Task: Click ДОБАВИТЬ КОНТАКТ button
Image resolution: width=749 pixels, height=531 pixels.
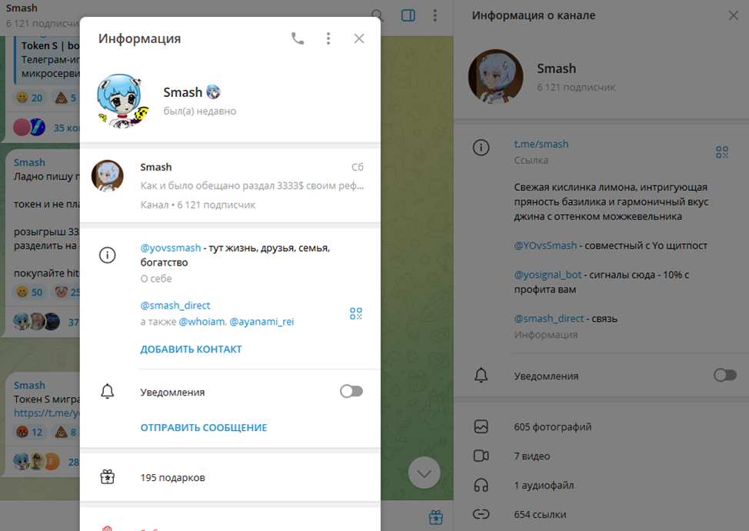Action: click(191, 349)
